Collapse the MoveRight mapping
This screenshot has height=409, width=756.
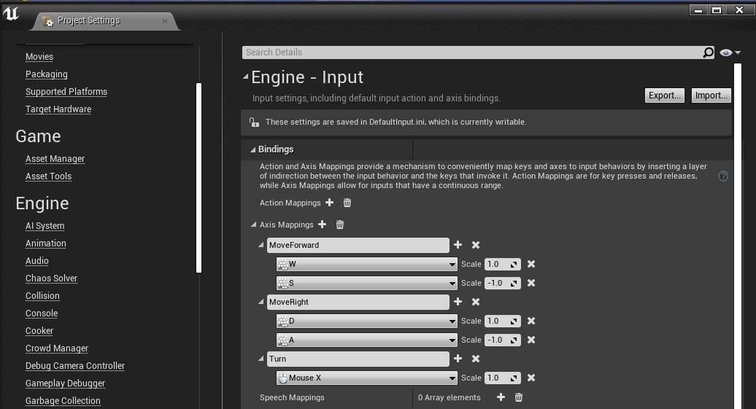(261, 302)
